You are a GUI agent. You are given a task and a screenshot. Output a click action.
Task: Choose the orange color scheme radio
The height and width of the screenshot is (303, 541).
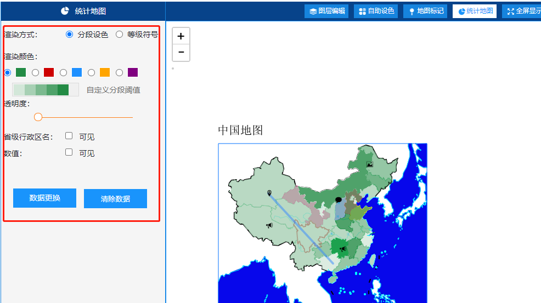pyautogui.click(x=91, y=72)
